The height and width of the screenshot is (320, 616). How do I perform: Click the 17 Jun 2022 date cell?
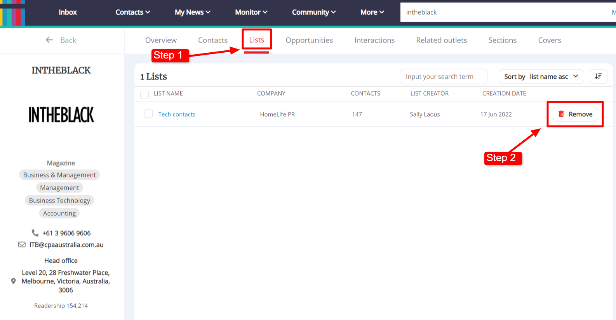pos(496,114)
